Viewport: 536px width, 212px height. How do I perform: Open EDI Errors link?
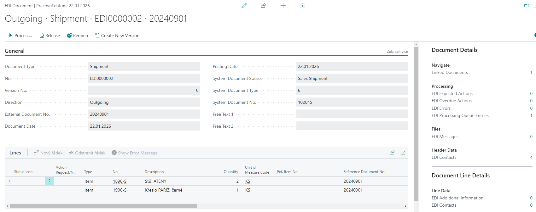coord(441,108)
